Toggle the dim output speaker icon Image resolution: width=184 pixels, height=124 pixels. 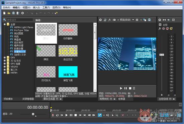coord(169,20)
